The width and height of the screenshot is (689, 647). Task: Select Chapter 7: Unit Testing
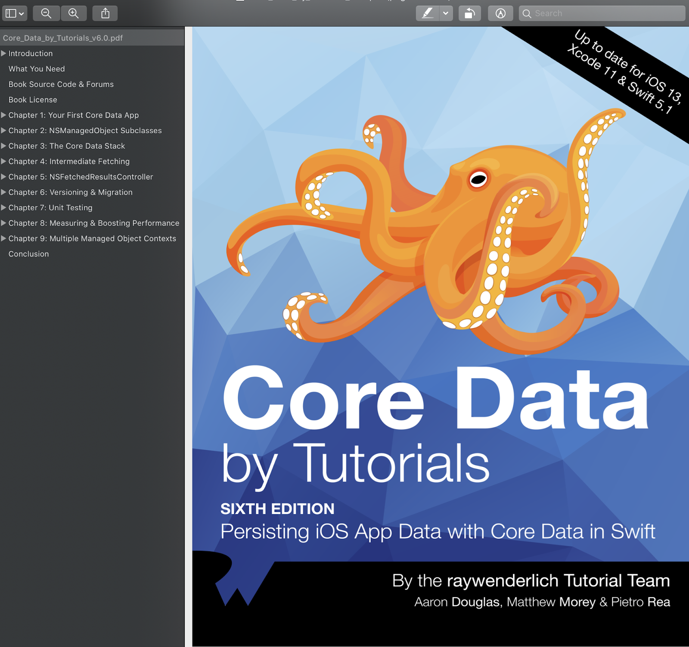point(50,208)
